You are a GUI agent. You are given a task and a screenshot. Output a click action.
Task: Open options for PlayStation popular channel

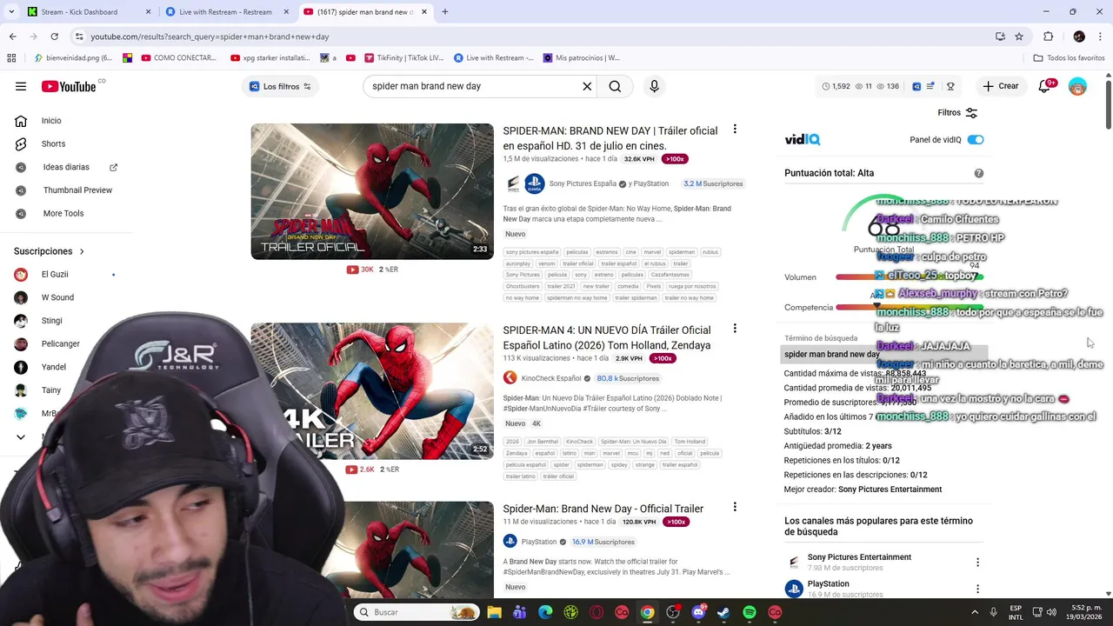point(977,589)
